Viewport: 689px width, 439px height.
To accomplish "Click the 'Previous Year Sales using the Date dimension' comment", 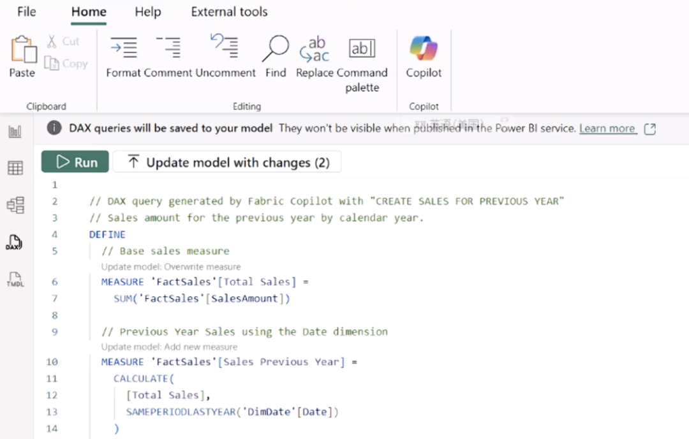I will [244, 331].
